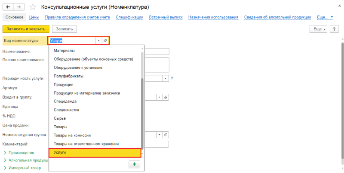The width and height of the screenshot is (344, 173).
Task: Add to favorites with the star icon
Action: (x=33, y=7)
